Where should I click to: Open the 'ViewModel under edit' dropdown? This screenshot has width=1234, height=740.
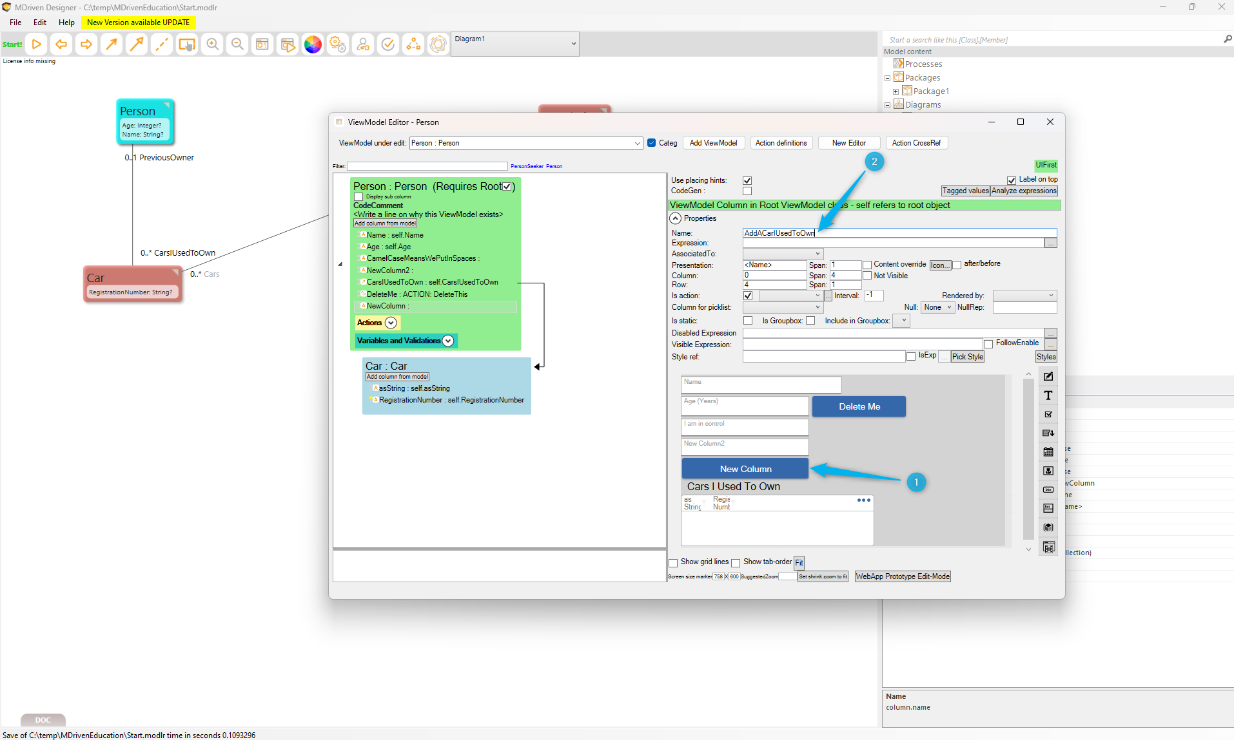pyautogui.click(x=525, y=143)
